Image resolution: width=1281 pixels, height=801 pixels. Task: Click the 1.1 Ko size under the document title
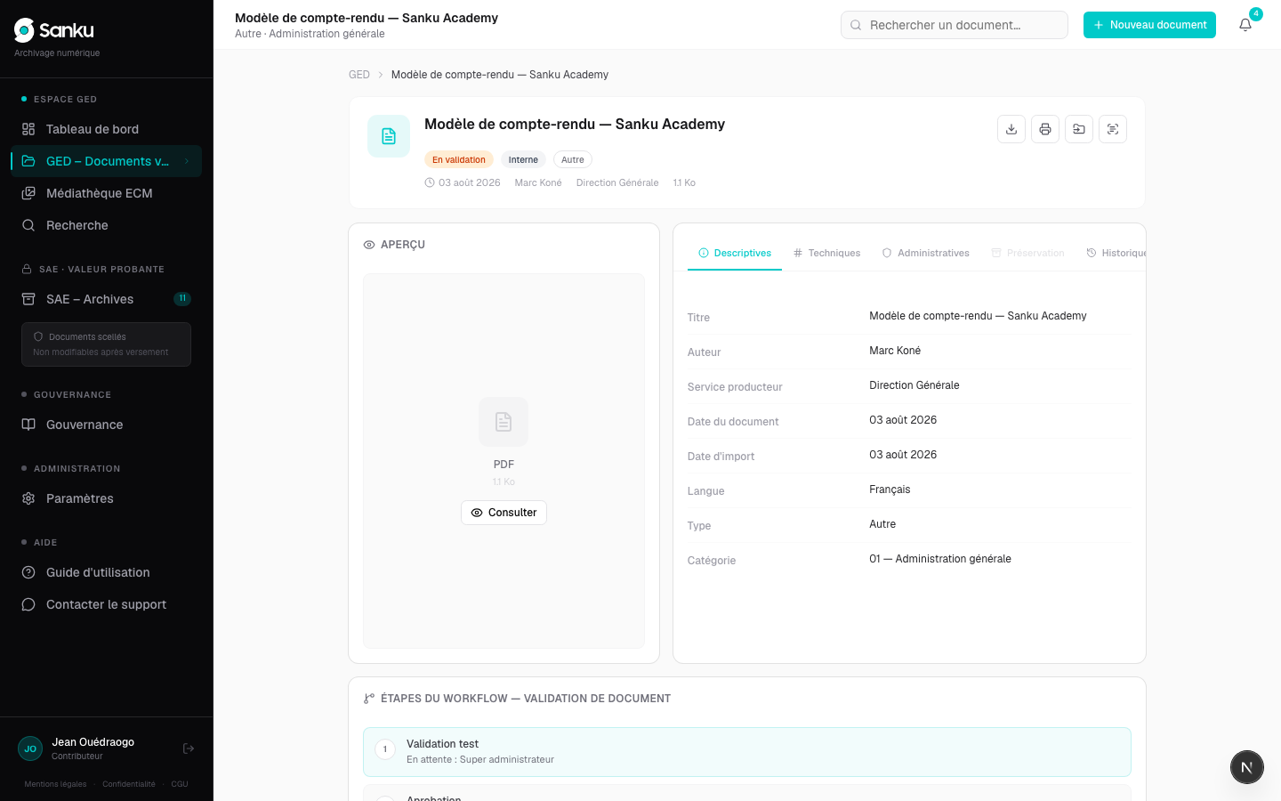(684, 182)
